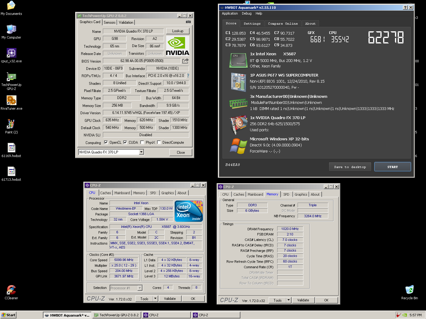Click motherboard icon in Aquamark
The image size is (426, 319).
[238, 82]
